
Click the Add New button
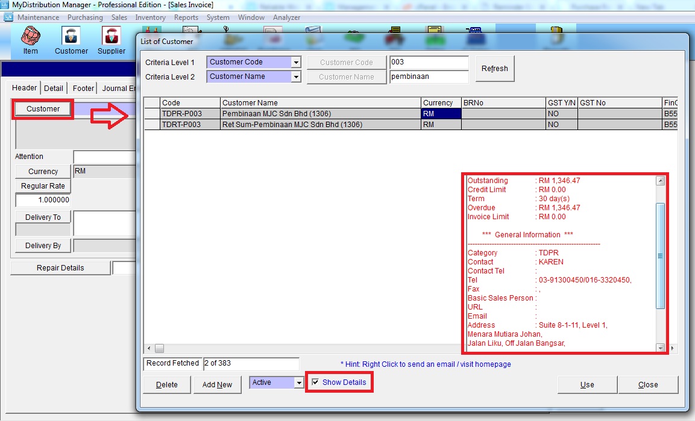pos(217,385)
